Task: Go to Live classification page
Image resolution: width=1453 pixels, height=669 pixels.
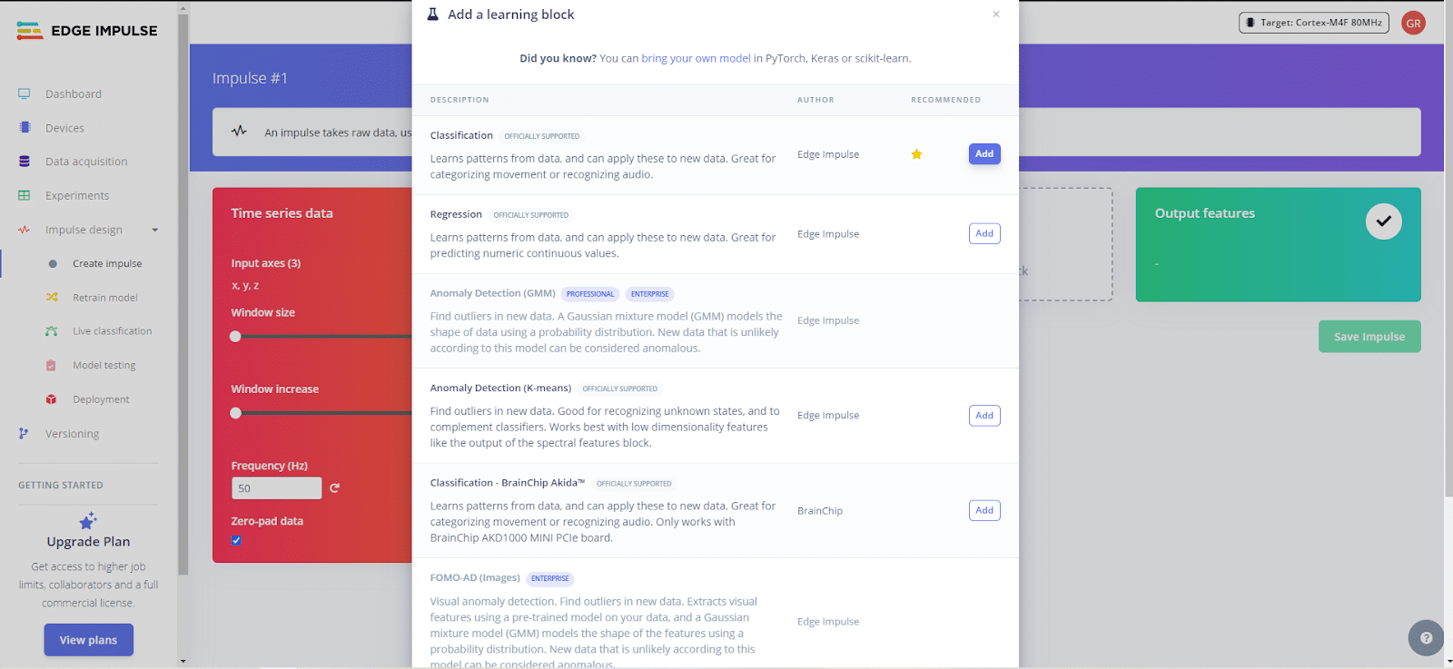Action: coord(112,331)
